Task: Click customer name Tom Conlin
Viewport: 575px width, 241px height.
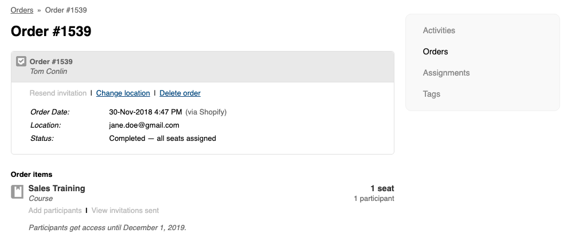Action: click(x=48, y=72)
